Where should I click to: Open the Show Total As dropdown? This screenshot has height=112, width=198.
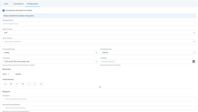coord(99,42)
